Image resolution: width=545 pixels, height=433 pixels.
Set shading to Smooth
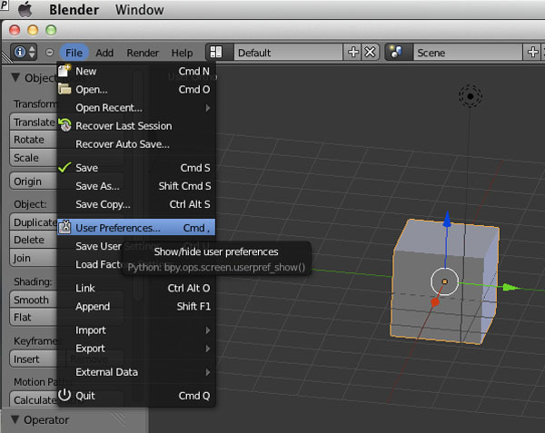(x=34, y=300)
